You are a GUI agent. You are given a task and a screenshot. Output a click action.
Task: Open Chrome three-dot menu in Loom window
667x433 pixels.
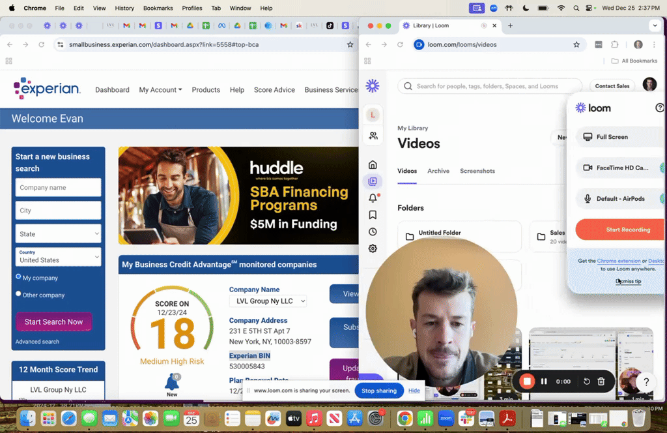click(654, 44)
